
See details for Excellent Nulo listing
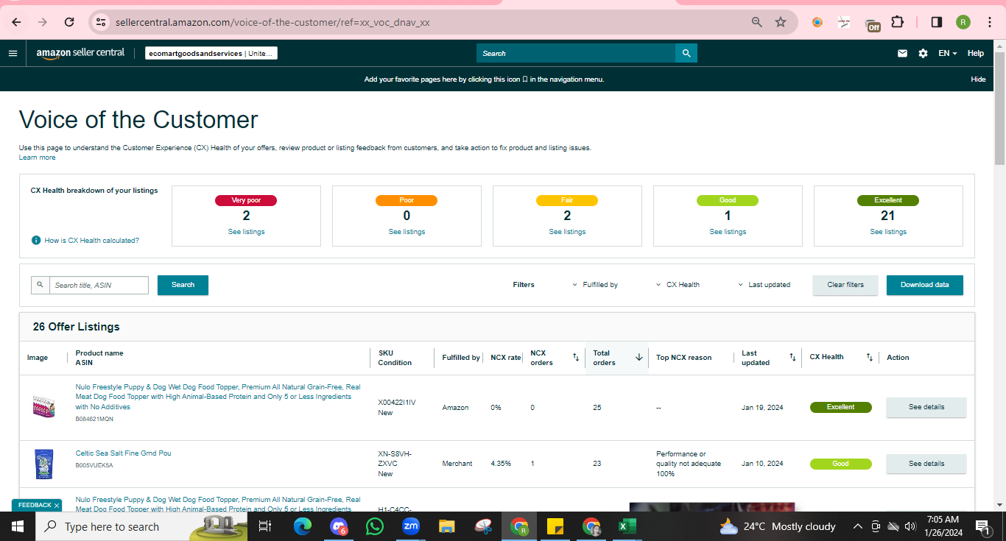click(x=926, y=407)
